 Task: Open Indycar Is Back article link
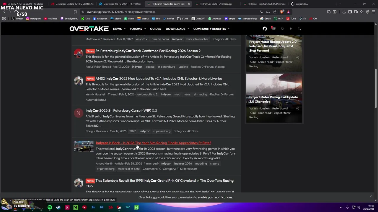pos(153,143)
